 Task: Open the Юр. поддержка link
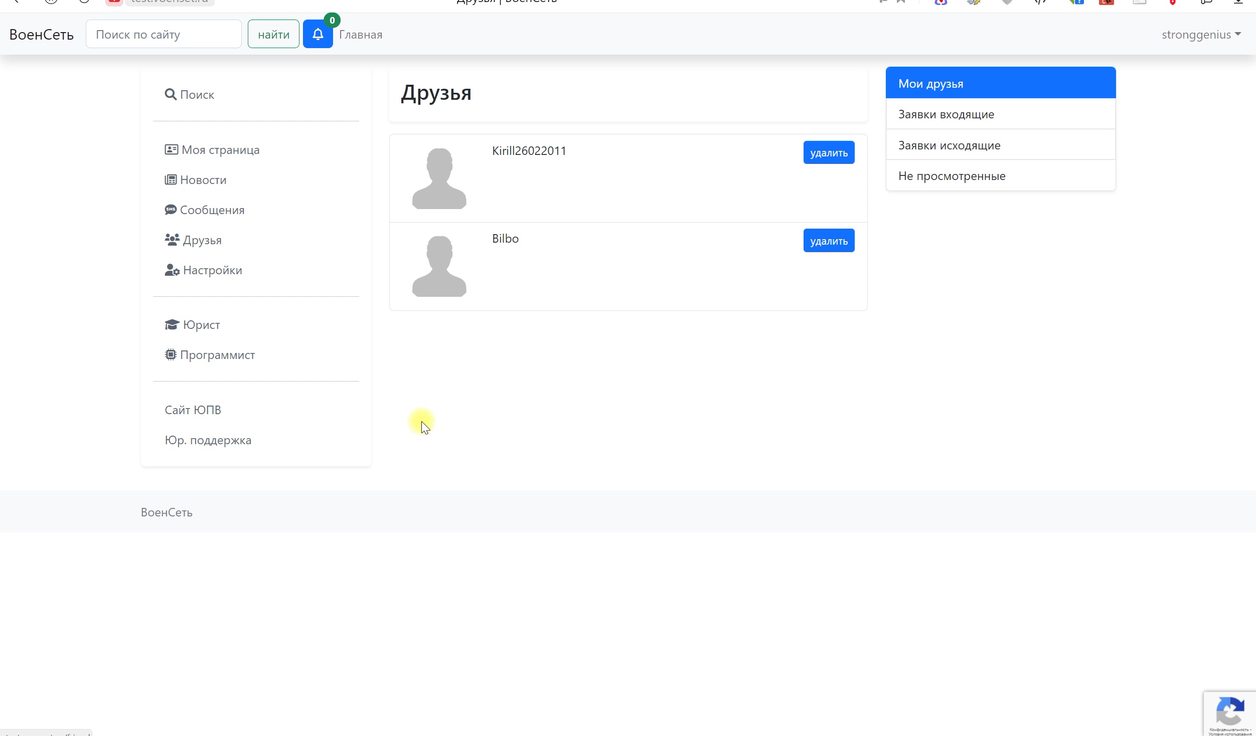point(208,440)
